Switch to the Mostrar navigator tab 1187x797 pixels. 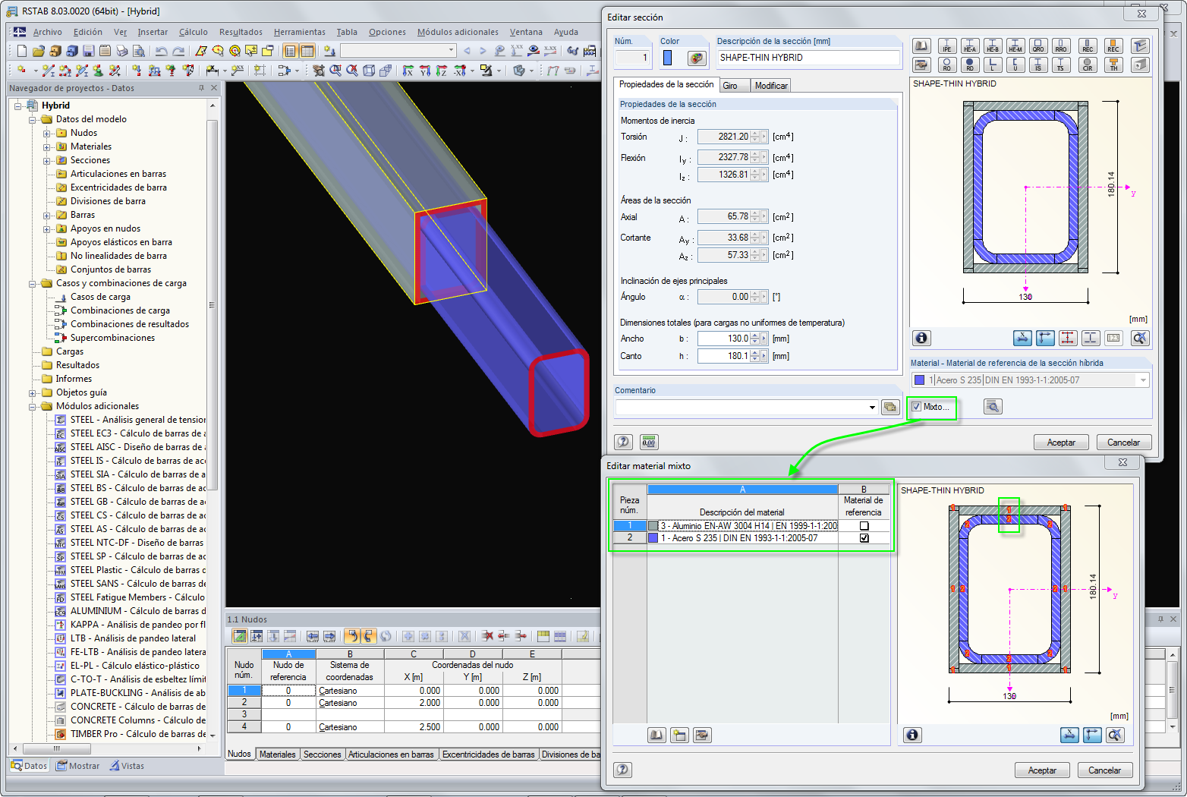point(78,766)
